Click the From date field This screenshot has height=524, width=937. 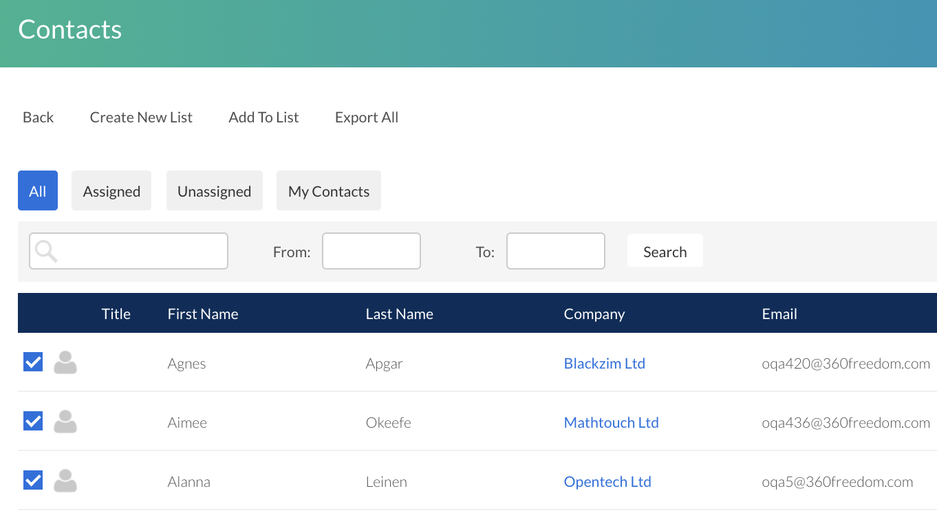(371, 251)
